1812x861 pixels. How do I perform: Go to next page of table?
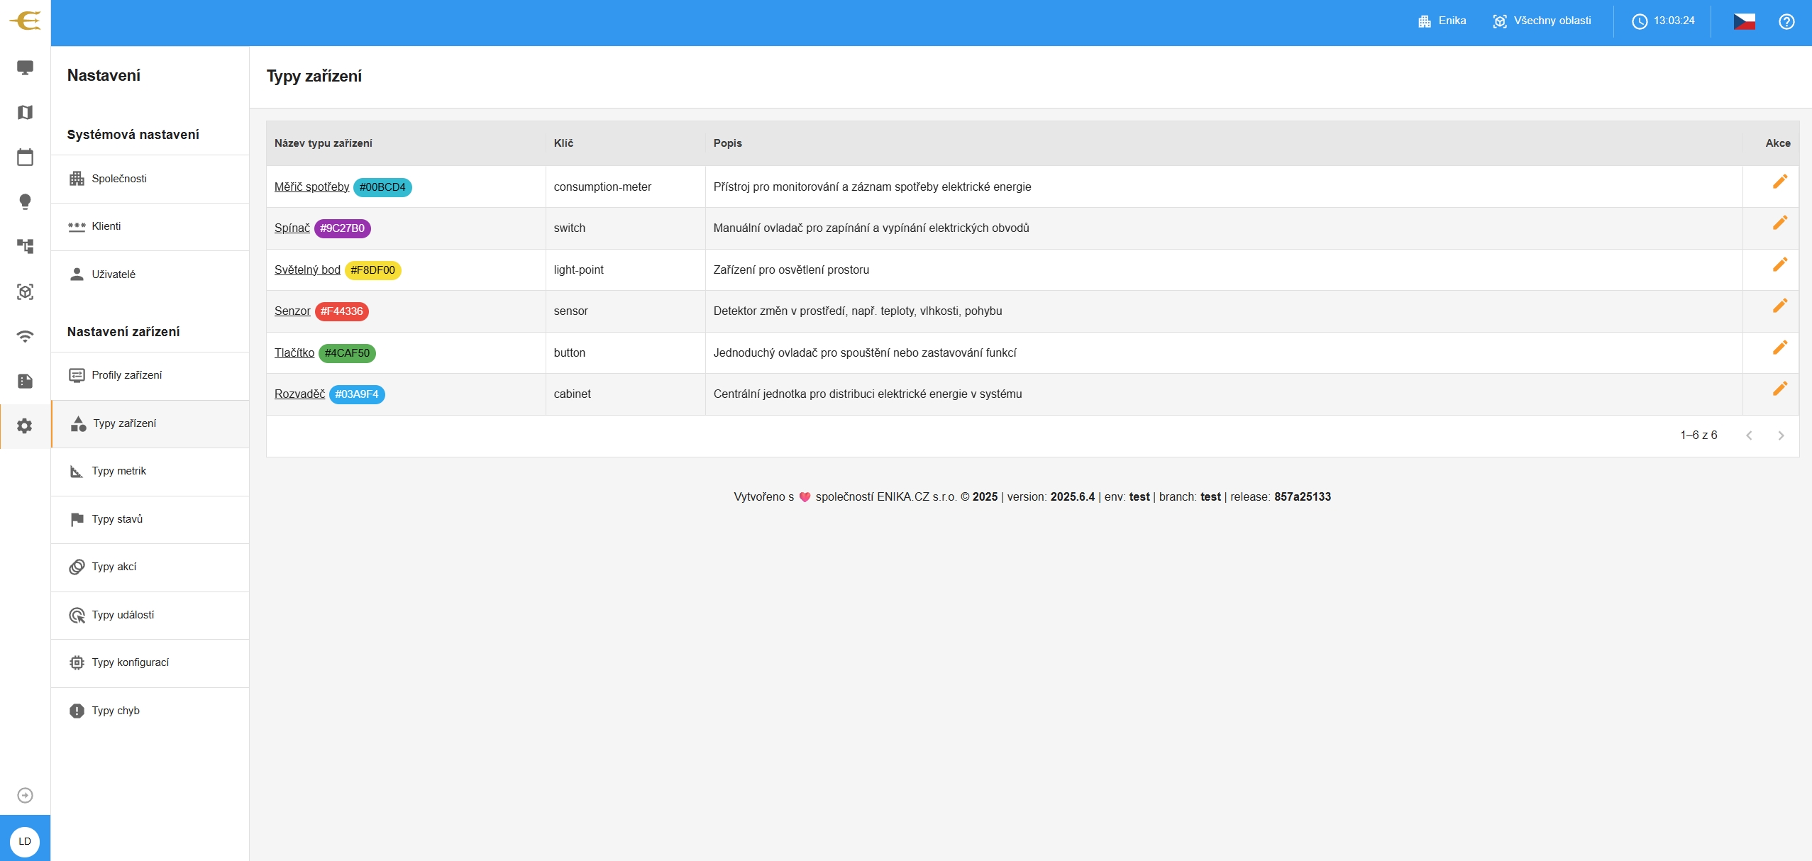(1781, 435)
